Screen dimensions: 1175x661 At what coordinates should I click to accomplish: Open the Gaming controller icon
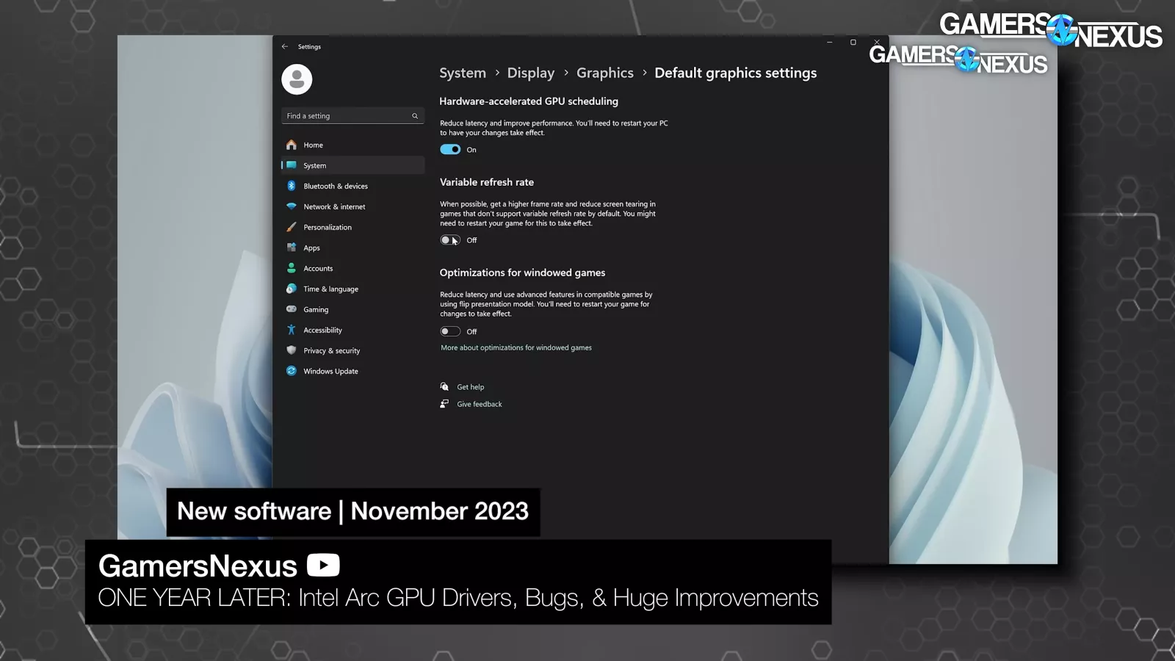pyautogui.click(x=292, y=309)
